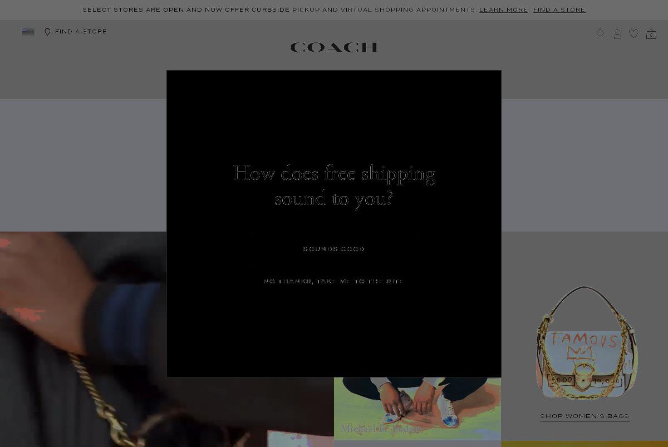668x447 pixels.
Task: Accept with the Sounds Good button
Action: (334, 249)
